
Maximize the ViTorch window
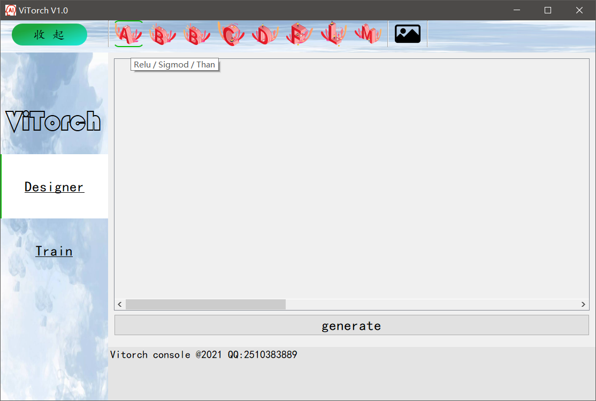(548, 10)
